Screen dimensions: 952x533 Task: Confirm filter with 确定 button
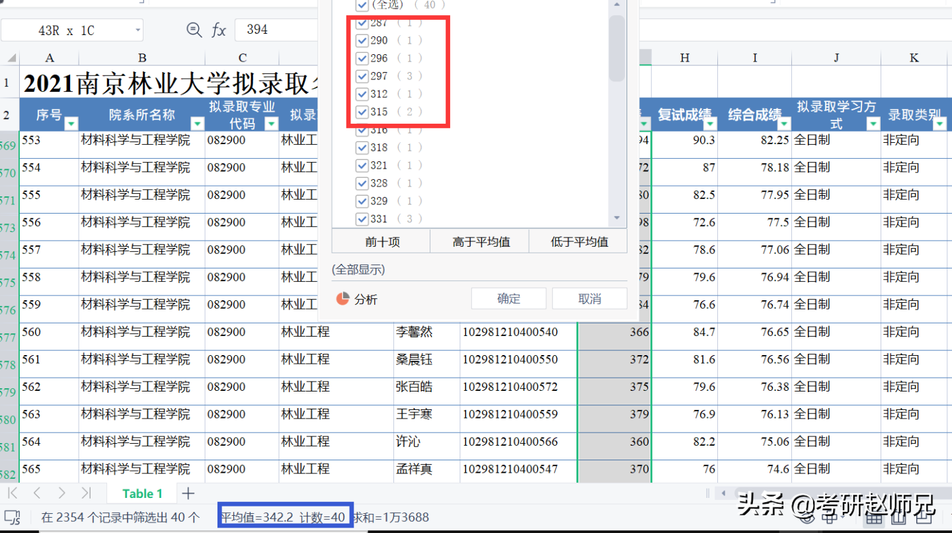pyautogui.click(x=508, y=298)
